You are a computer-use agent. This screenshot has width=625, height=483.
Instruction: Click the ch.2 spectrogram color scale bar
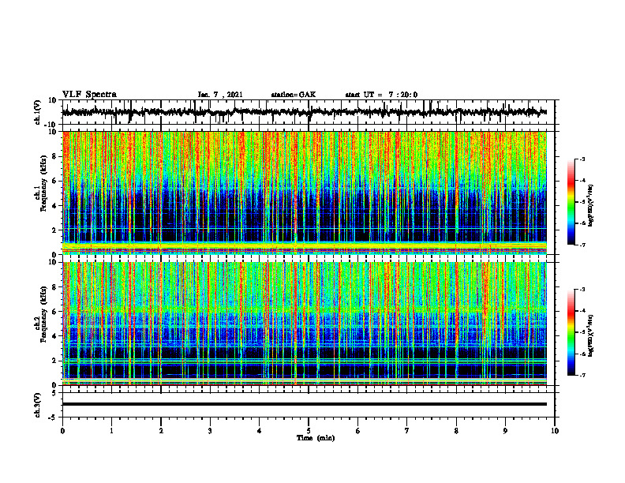tap(571, 332)
